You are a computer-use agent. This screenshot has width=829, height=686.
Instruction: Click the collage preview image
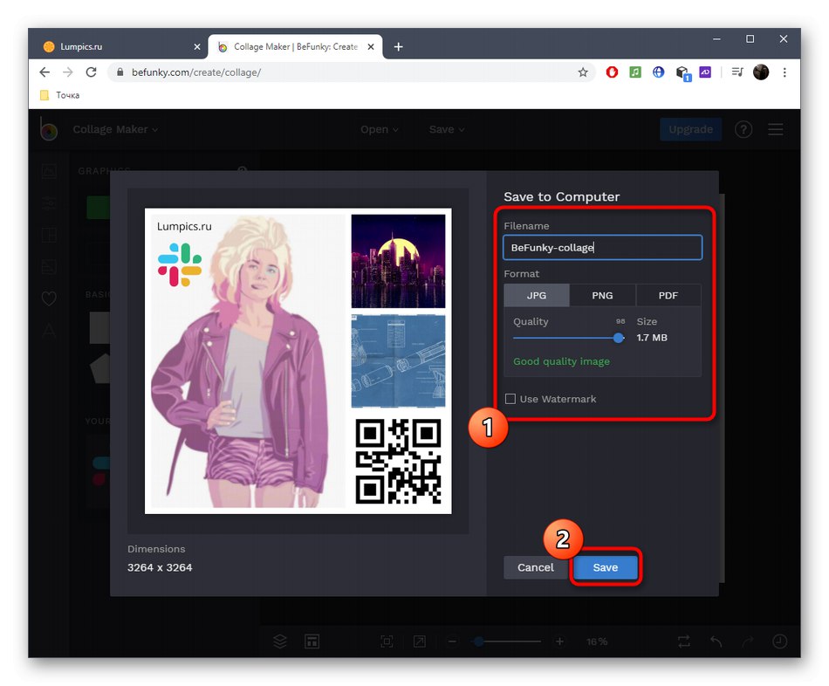pos(298,360)
